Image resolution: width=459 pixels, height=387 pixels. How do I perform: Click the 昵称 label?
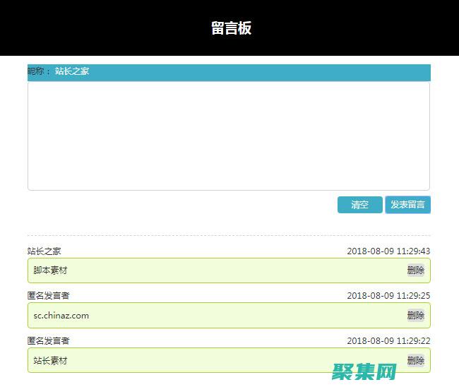pos(38,71)
